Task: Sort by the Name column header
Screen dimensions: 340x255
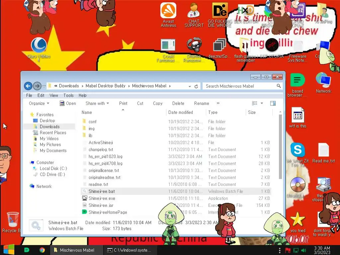Action: tap(123, 112)
